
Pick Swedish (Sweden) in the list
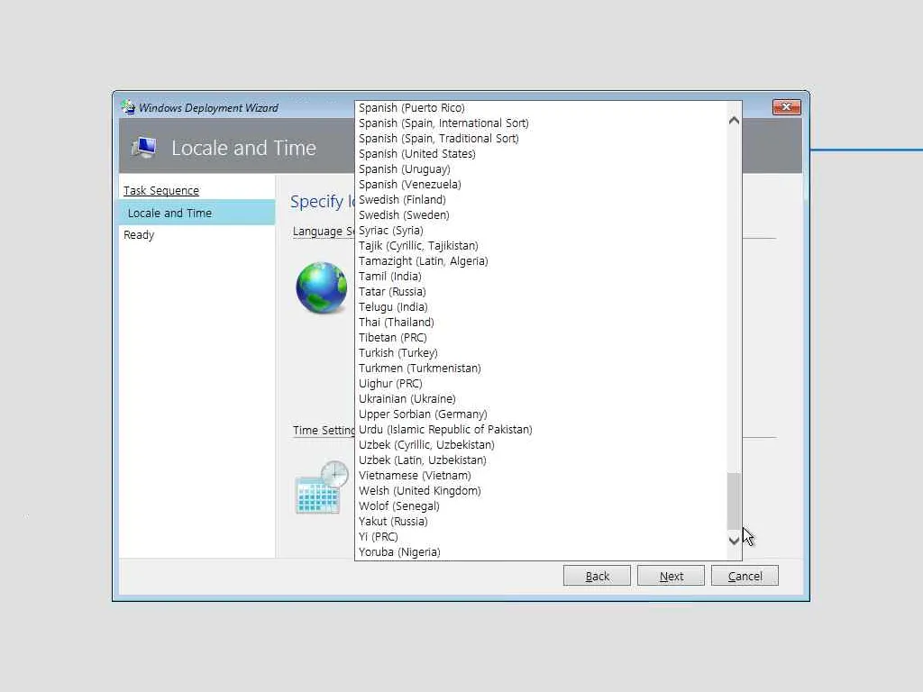coord(542,214)
